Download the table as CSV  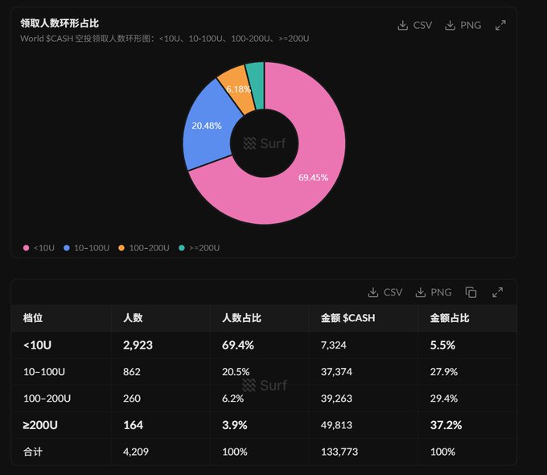385,292
